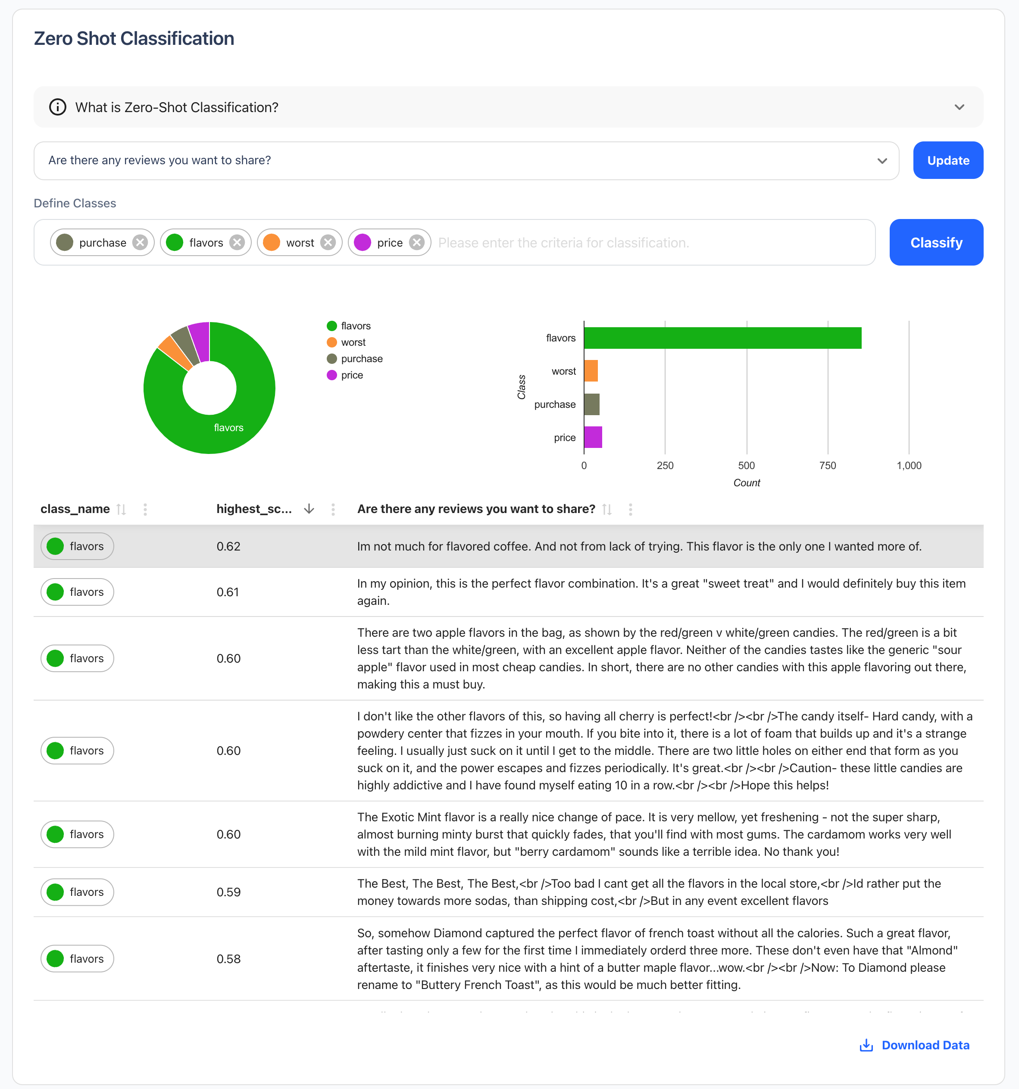Remove the price class tag
The height and width of the screenshot is (1089, 1019).
coord(417,243)
